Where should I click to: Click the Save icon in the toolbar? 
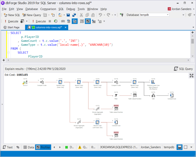68,15
